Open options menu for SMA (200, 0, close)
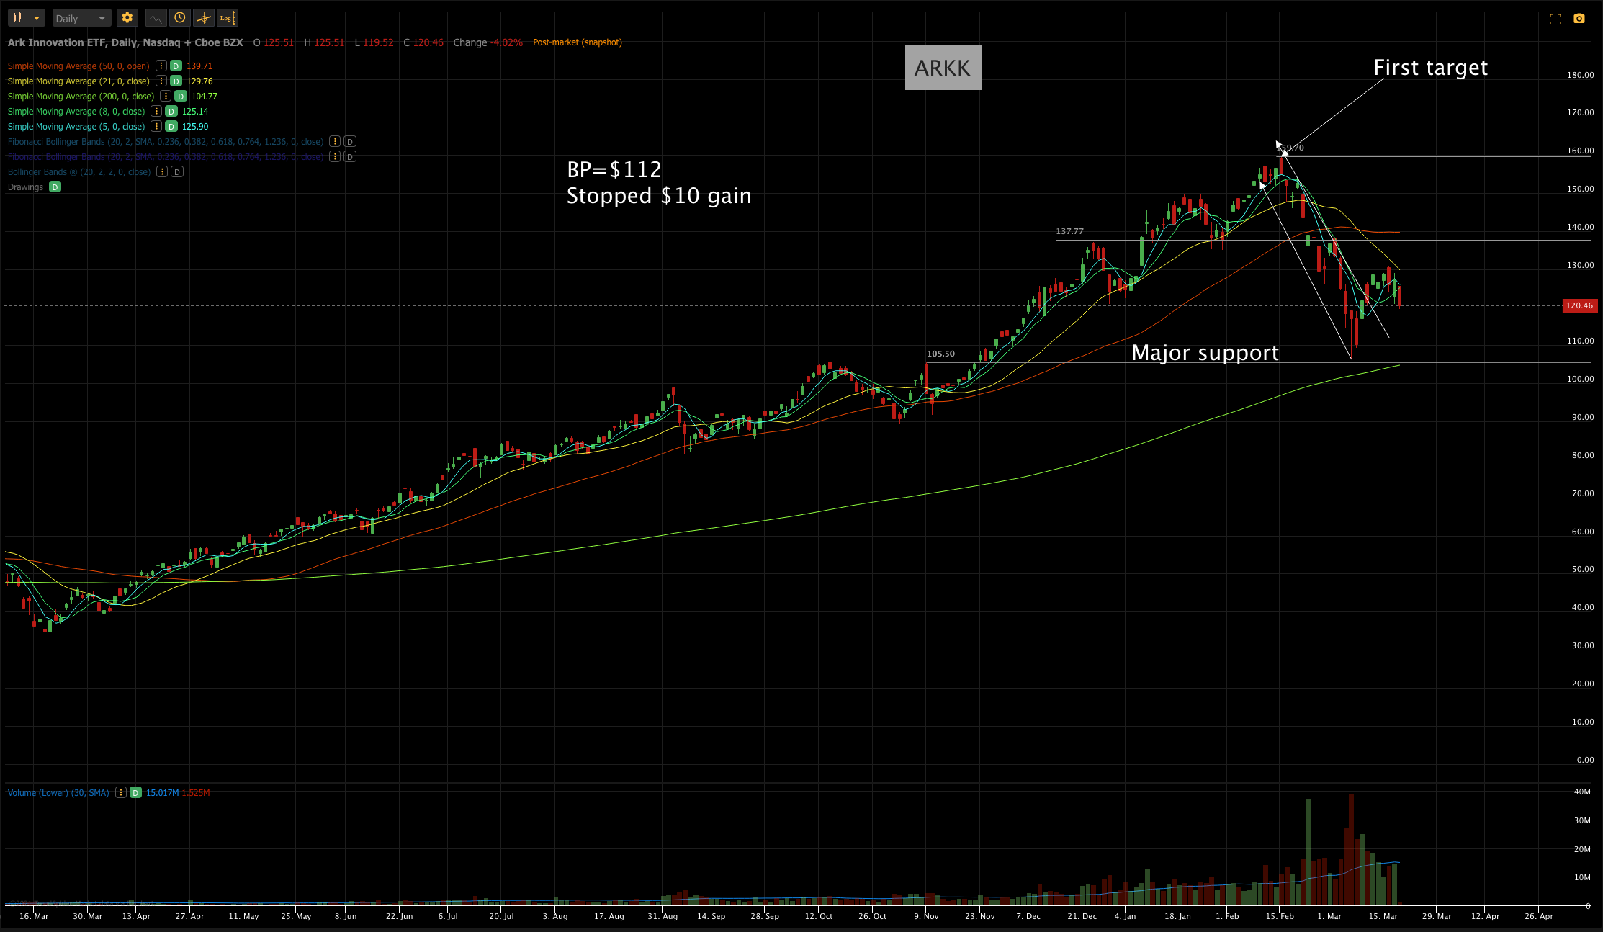This screenshot has height=932, width=1603. 166,96
